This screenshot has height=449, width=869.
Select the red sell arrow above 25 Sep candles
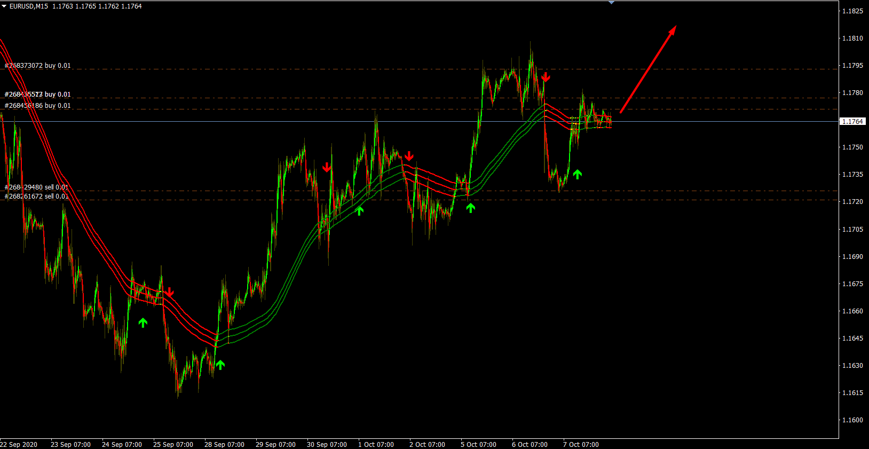coord(169,292)
